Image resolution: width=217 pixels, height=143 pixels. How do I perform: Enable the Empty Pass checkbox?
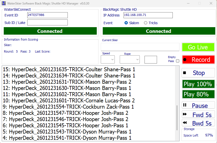coord(177,61)
